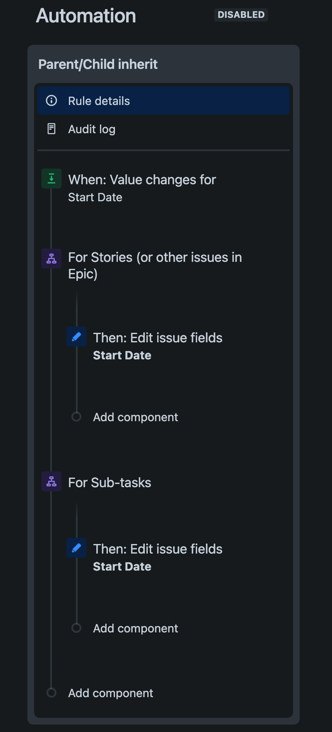Click Add component text in Stories branch
The width and height of the screenshot is (332, 732).
coord(135,417)
